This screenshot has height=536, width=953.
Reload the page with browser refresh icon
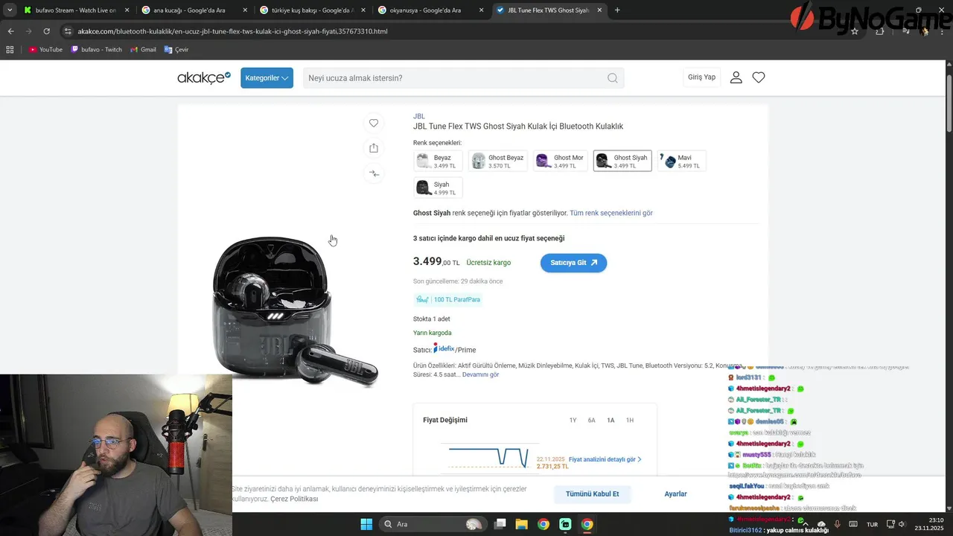(x=47, y=31)
